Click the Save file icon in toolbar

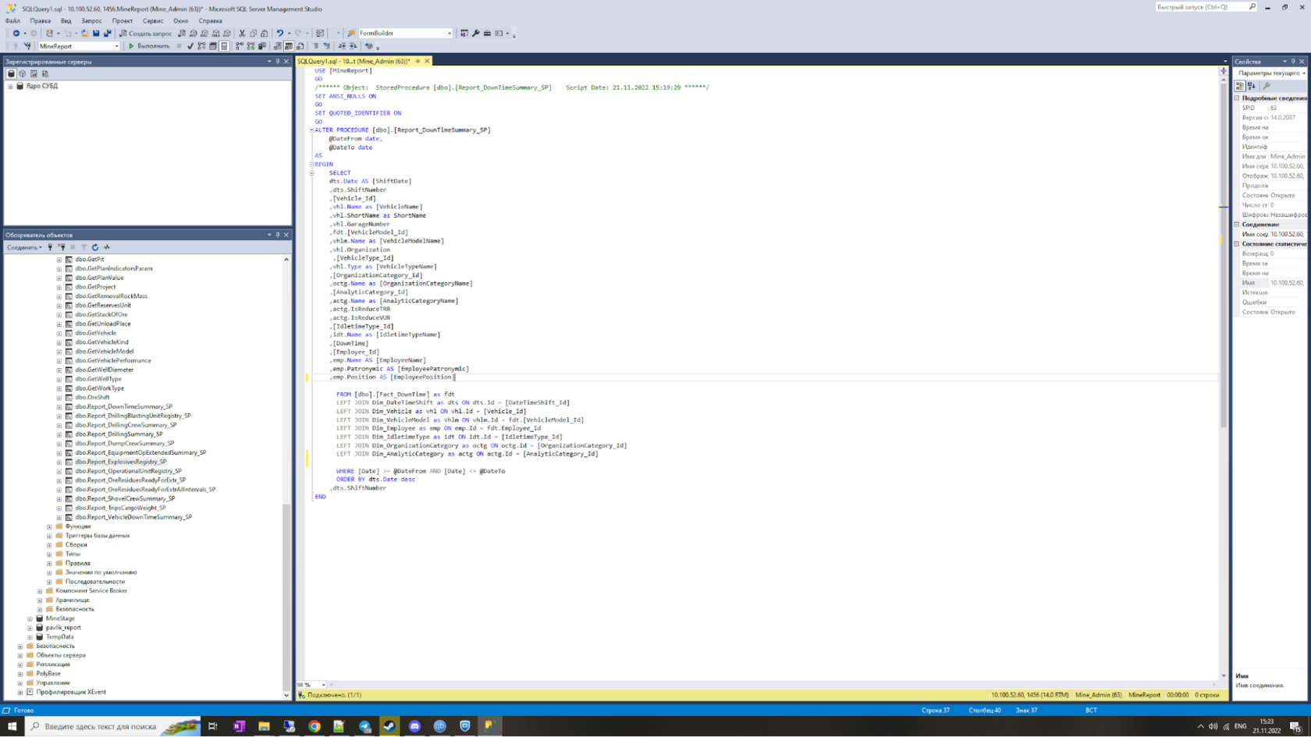(96, 34)
